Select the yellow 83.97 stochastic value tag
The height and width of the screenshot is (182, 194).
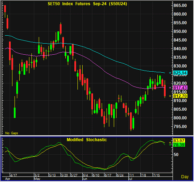coord(179,140)
